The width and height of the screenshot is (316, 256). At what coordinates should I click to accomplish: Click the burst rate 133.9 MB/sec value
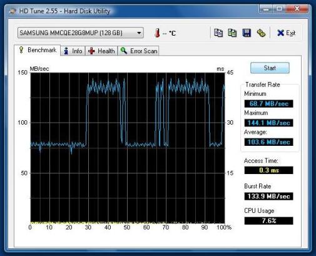click(x=268, y=196)
